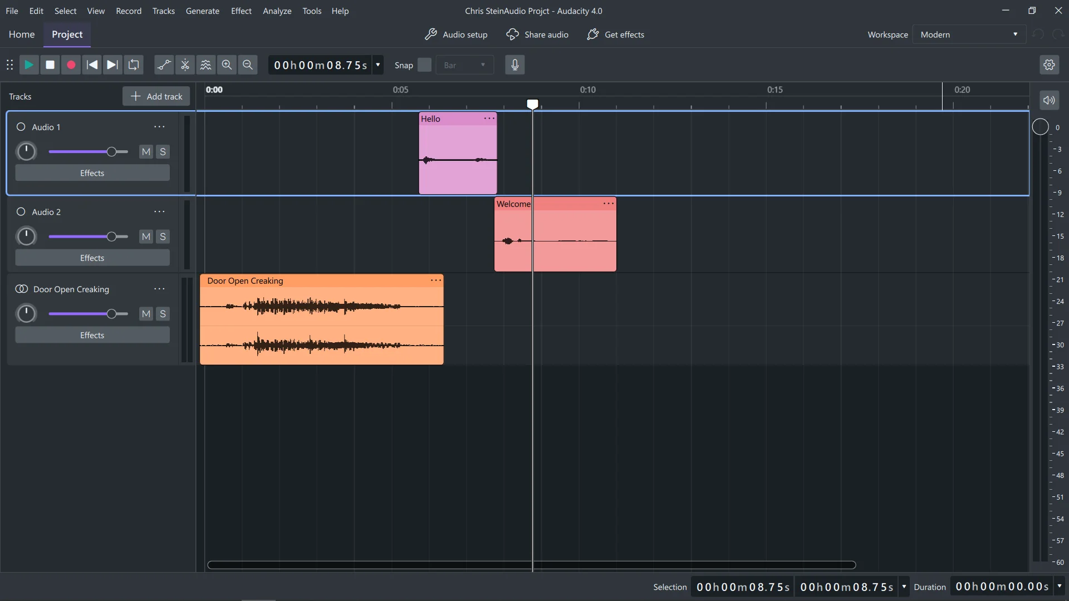Image resolution: width=1069 pixels, height=601 pixels.
Task: Click Share audio
Action: click(x=537, y=35)
